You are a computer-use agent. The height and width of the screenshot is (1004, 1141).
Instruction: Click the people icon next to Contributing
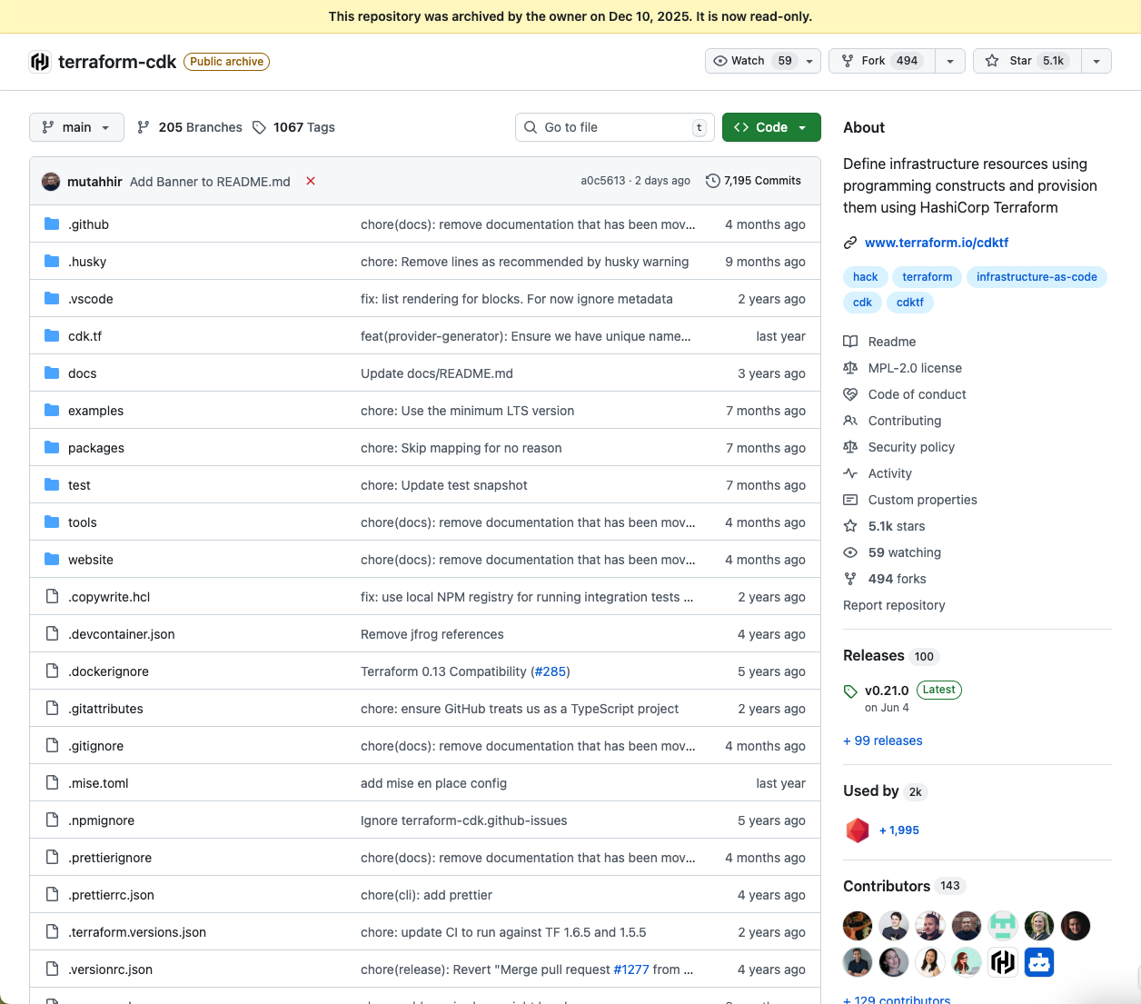pos(850,421)
